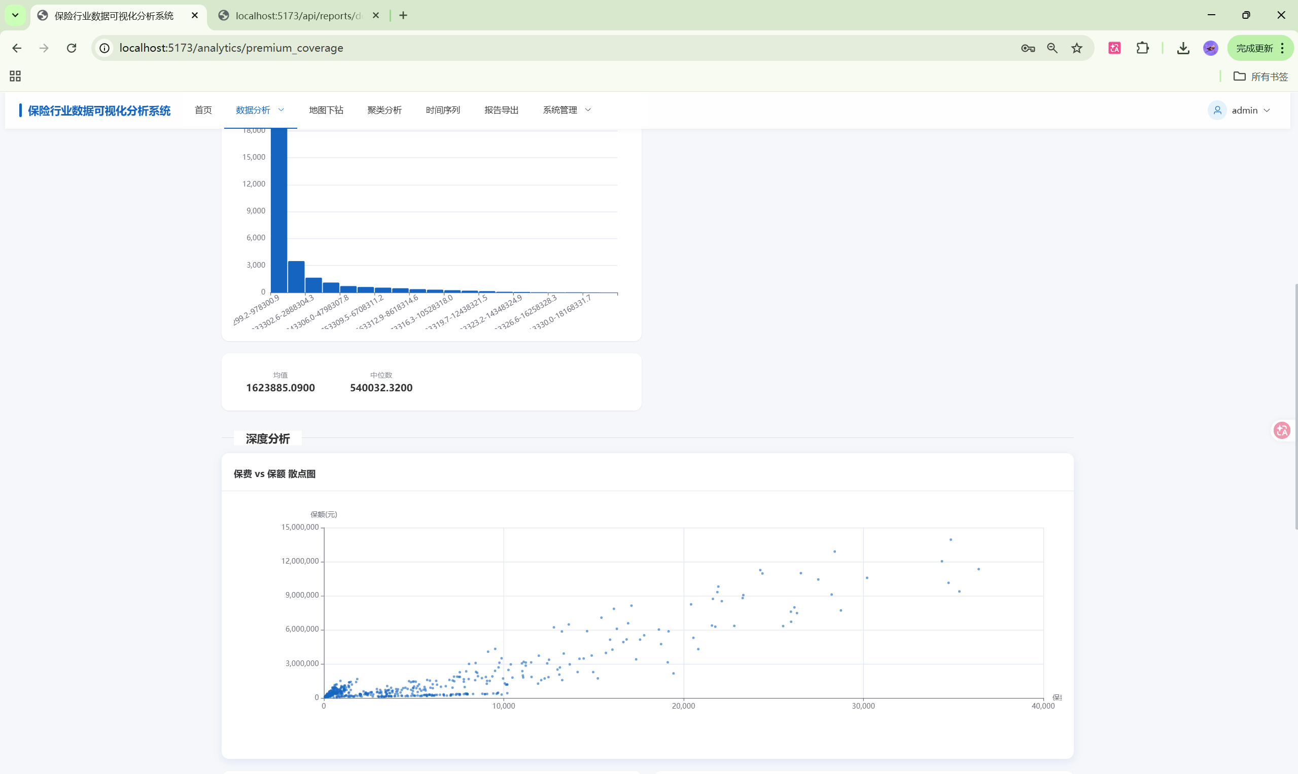The height and width of the screenshot is (774, 1298).
Task: Click the 保险行业数据可视化分析系统 title link
Action: coord(99,110)
